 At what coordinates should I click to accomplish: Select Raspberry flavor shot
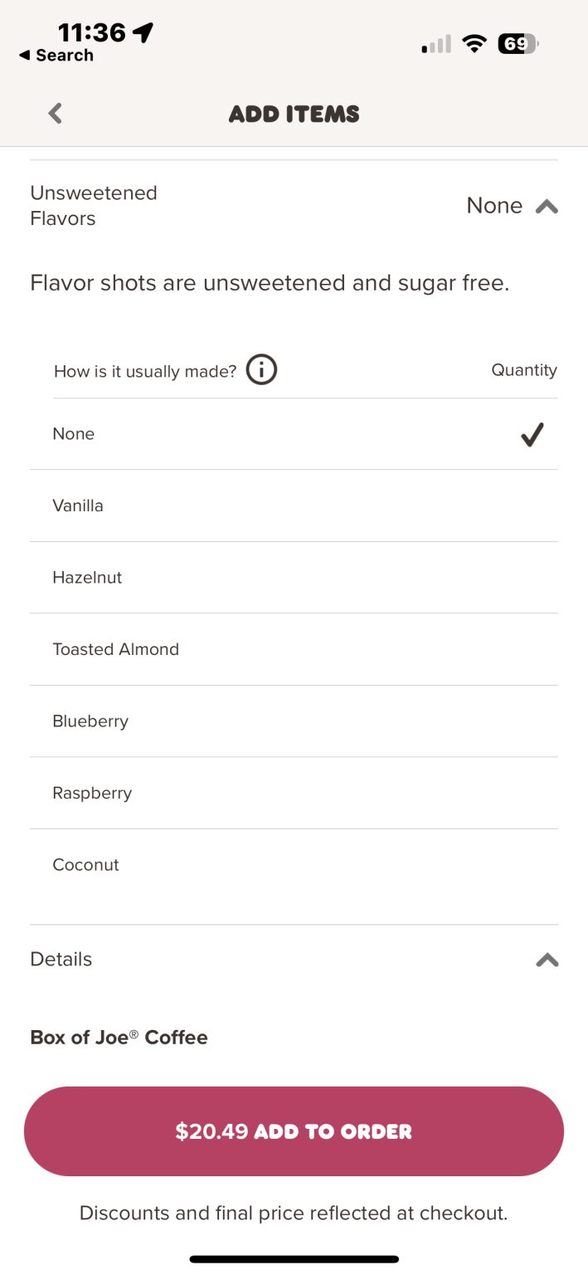coord(92,793)
